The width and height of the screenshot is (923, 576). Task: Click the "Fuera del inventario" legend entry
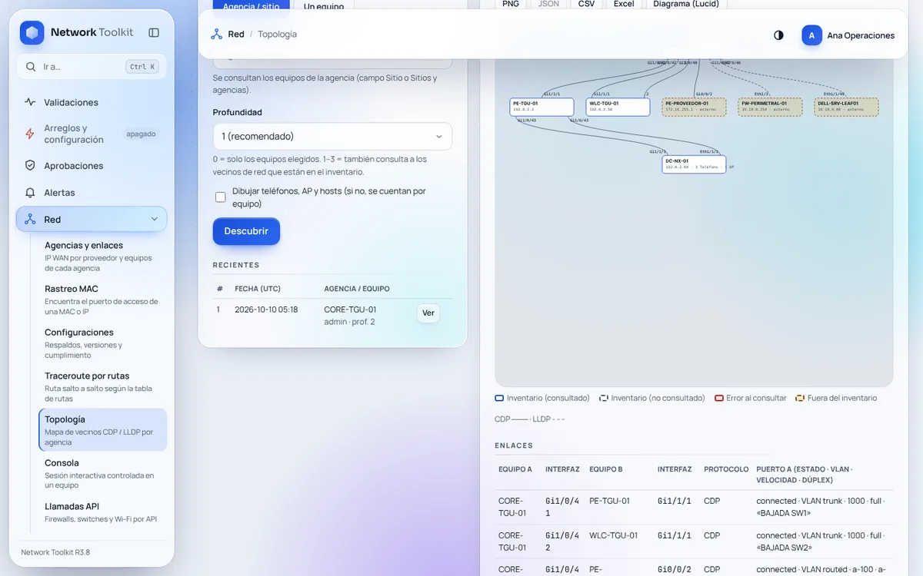tap(836, 399)
